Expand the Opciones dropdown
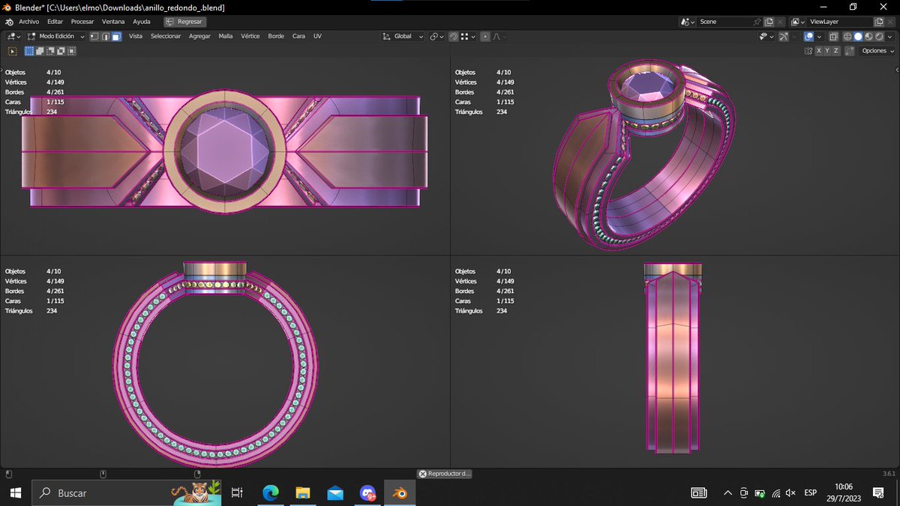The height and width of the screenshot is (506, 900). point(875,51)
